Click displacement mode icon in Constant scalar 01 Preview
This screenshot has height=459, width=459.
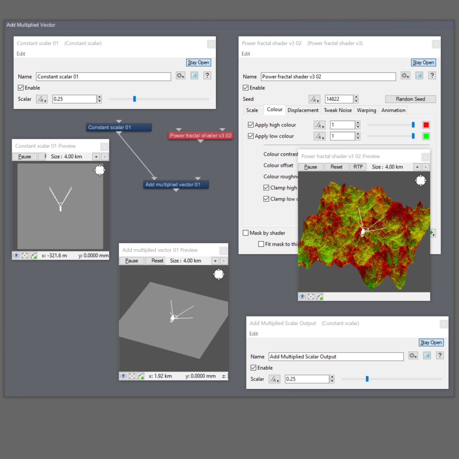tap(34, 256)
